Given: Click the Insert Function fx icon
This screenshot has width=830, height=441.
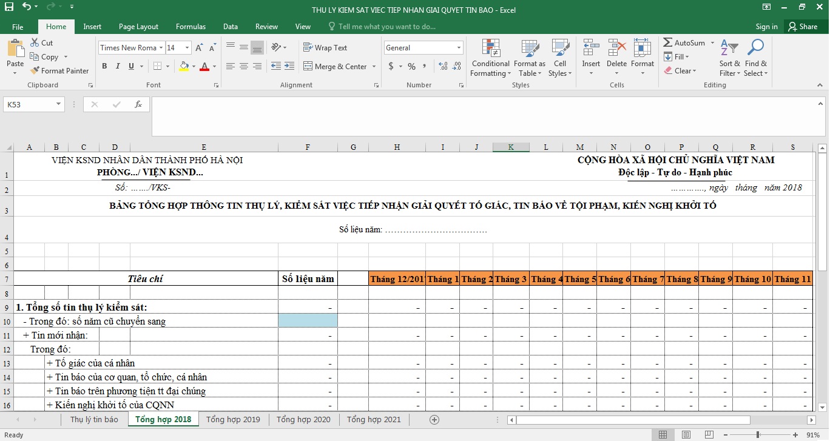Looking at the screenshot, I should [138, 104].
